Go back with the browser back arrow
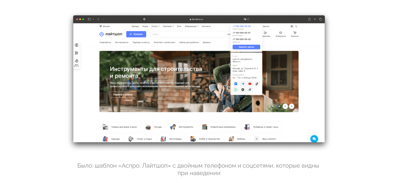This screenshot has height=183, width=398. coord(98,19)
